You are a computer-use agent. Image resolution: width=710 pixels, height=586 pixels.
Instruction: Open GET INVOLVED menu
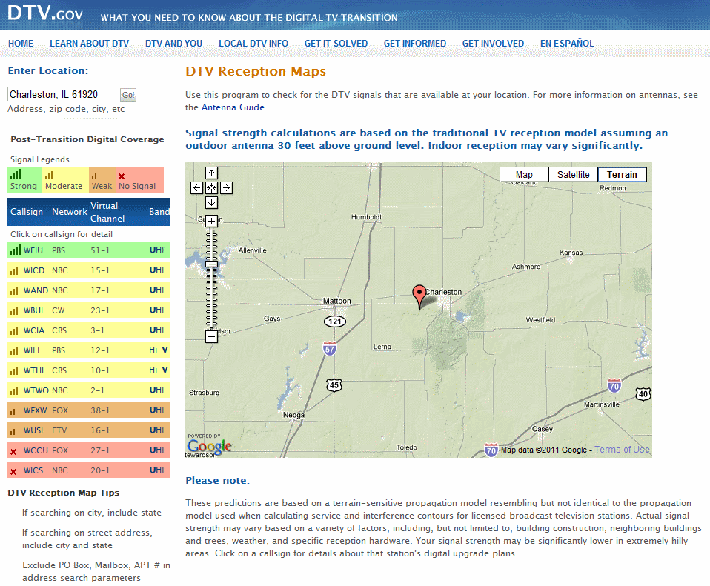(493, 44)
